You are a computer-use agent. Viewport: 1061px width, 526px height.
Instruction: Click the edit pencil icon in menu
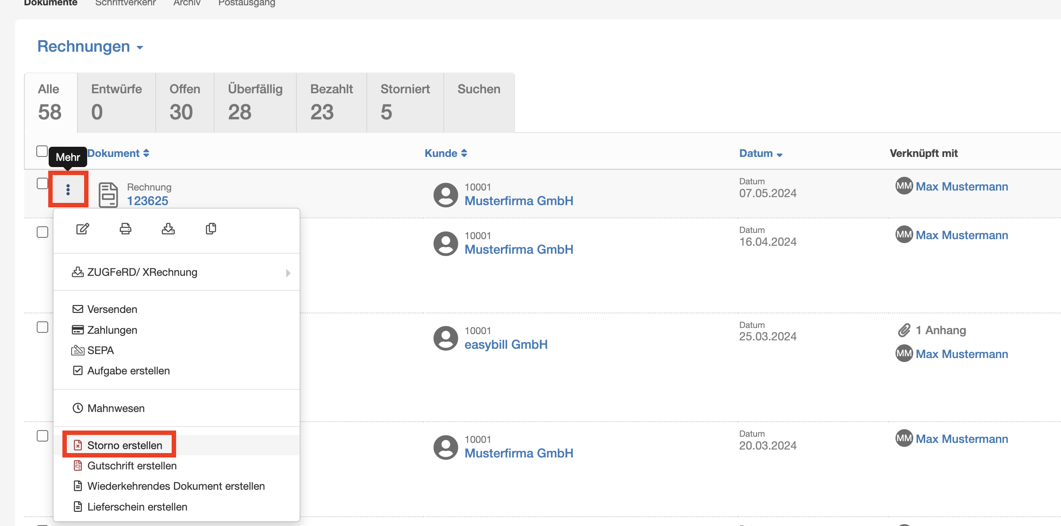pyautogui.click(x=83, y=229)
